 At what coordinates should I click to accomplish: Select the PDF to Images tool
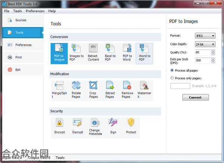click(x=59, y=53)
